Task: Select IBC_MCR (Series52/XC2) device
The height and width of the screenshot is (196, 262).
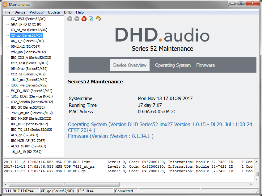Action: coord(29,124)
